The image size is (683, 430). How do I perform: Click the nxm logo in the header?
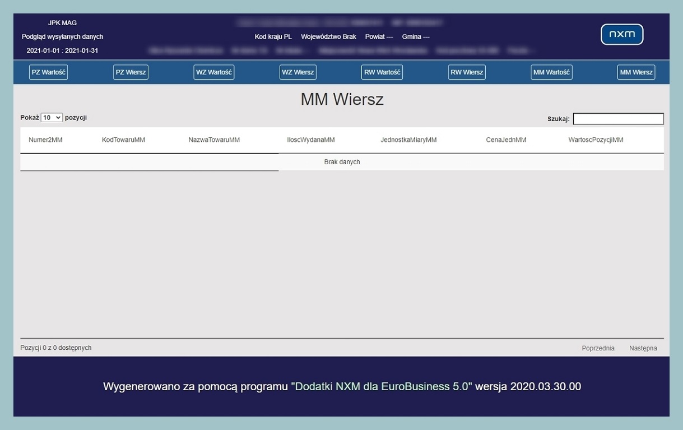622,34
